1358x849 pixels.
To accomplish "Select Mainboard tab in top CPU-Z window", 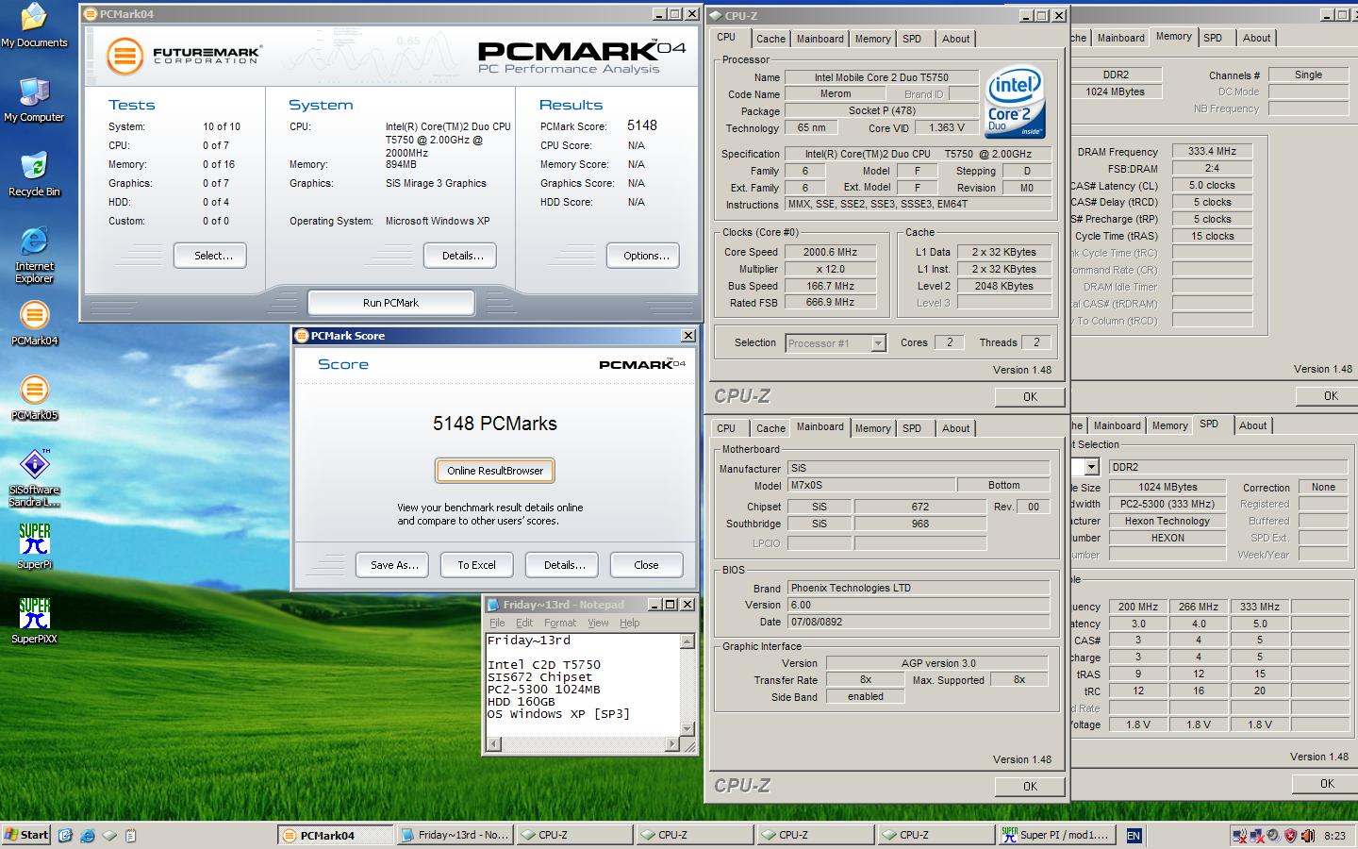I will coord(820,39).
